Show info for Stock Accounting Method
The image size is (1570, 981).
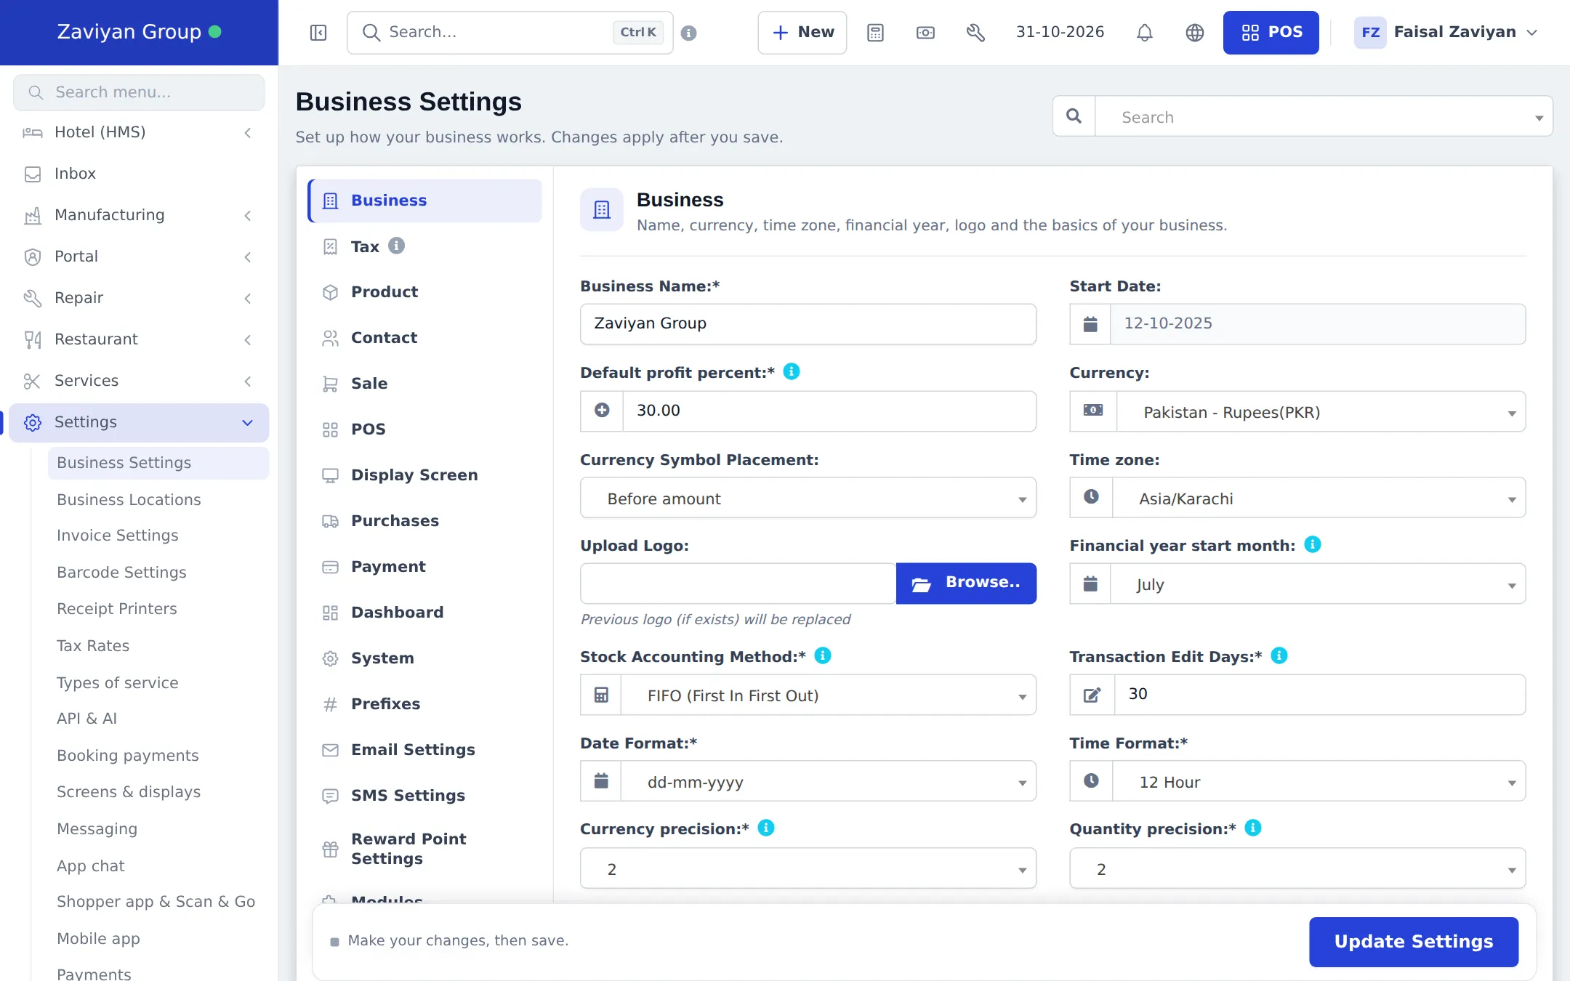coord(823,655)
